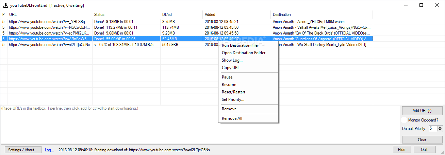Click downloaded size 8.75MB
The image size is (445, 155).
tap(168, 22)
